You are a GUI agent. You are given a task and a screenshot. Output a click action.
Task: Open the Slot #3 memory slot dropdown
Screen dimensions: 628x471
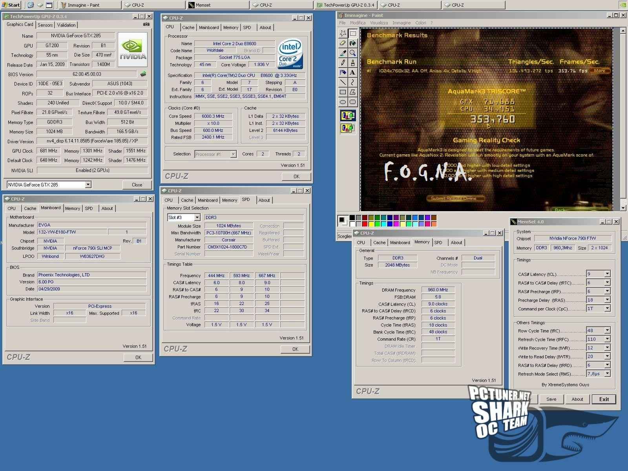point(197,217)
